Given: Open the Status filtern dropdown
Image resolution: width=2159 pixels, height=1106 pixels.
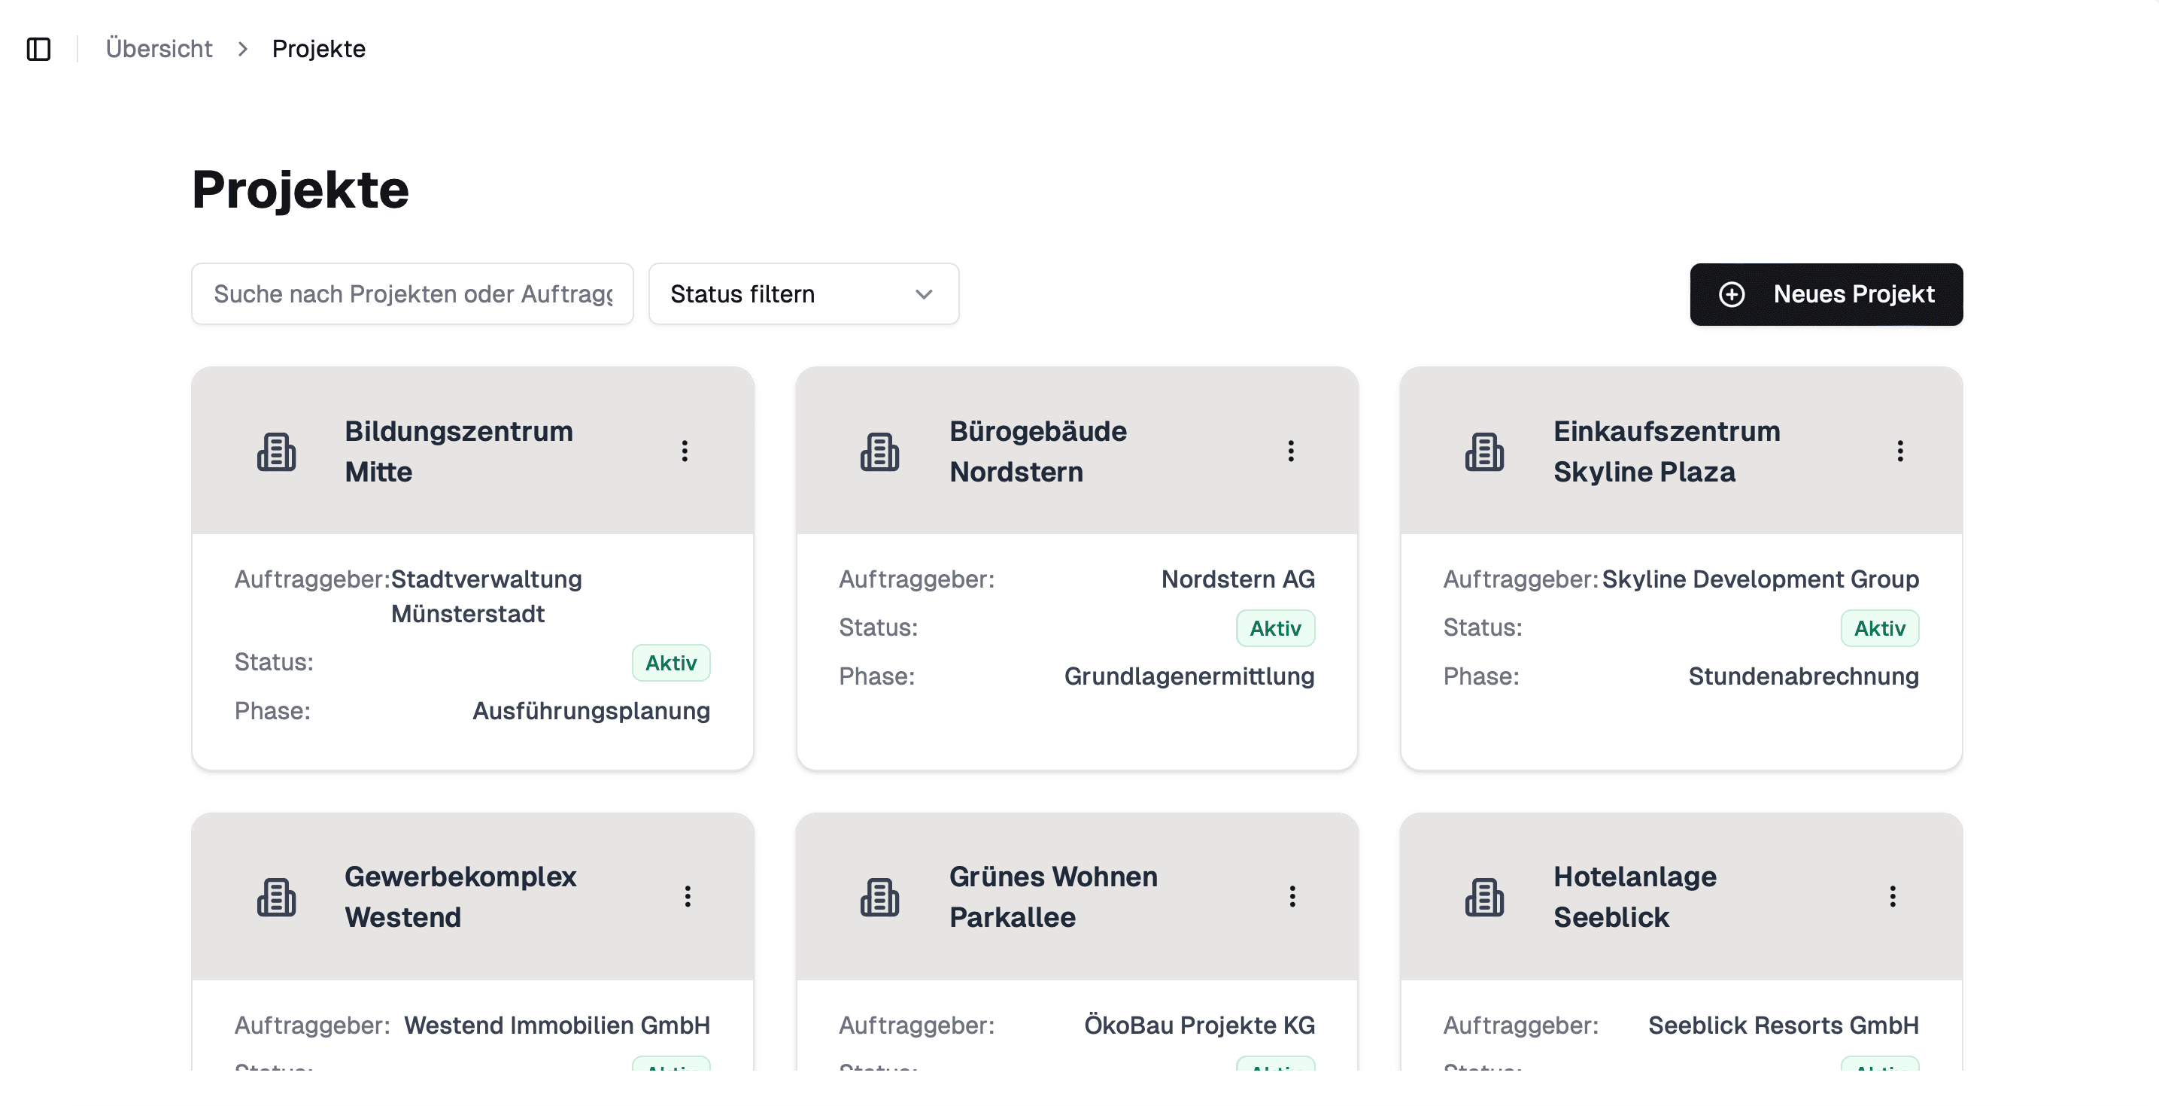Looking at the screenshot, I should click(802, 293).
